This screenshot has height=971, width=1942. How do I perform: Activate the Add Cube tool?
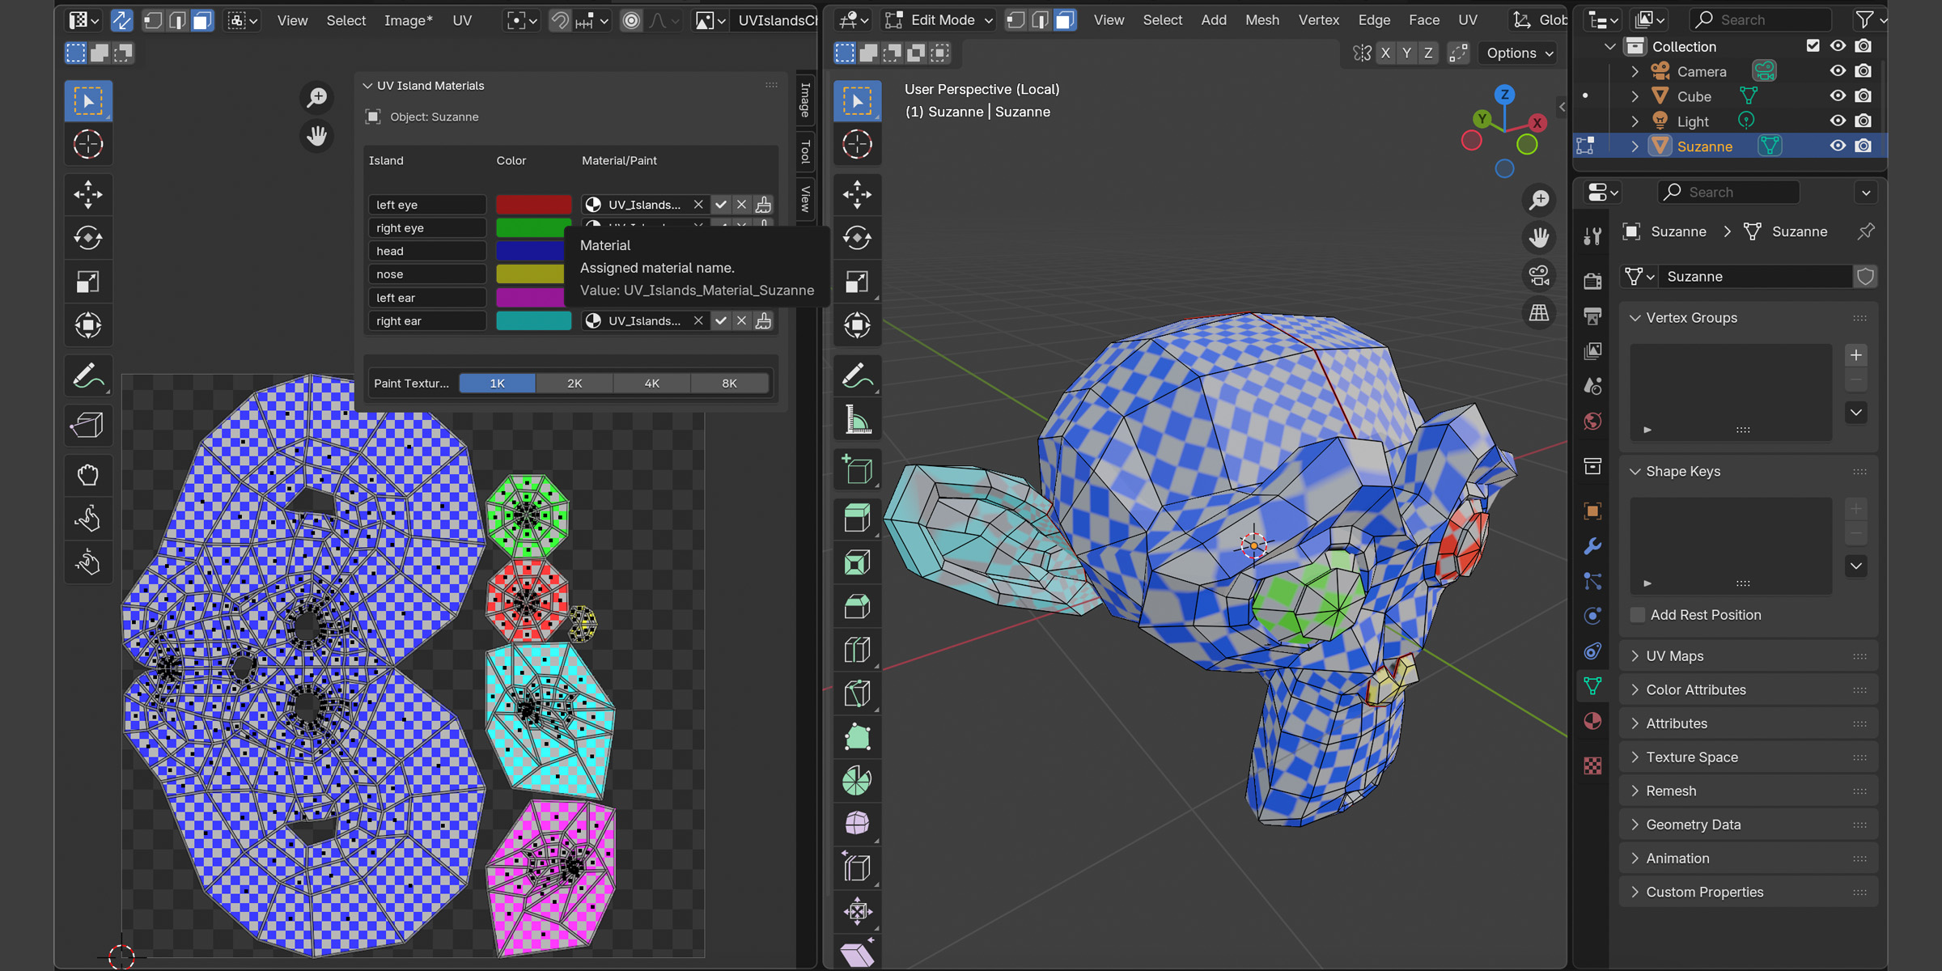click(856, 470)
